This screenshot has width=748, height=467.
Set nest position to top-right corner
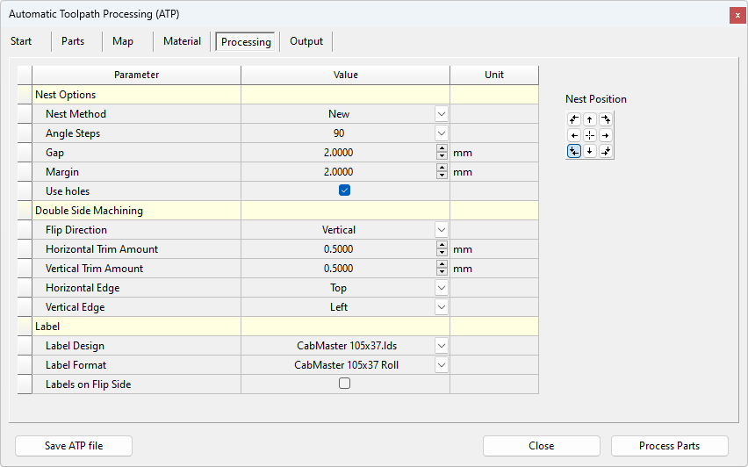(x=606, y=119)
